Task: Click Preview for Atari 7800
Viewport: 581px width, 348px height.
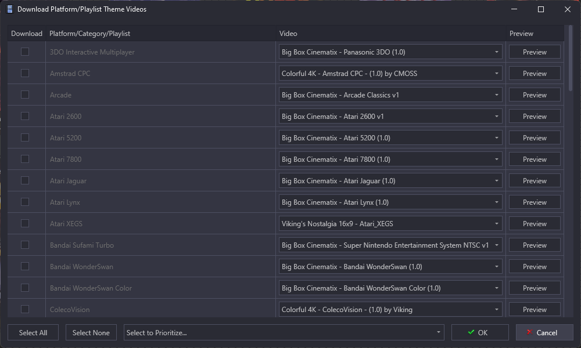Action: point(535,159)
